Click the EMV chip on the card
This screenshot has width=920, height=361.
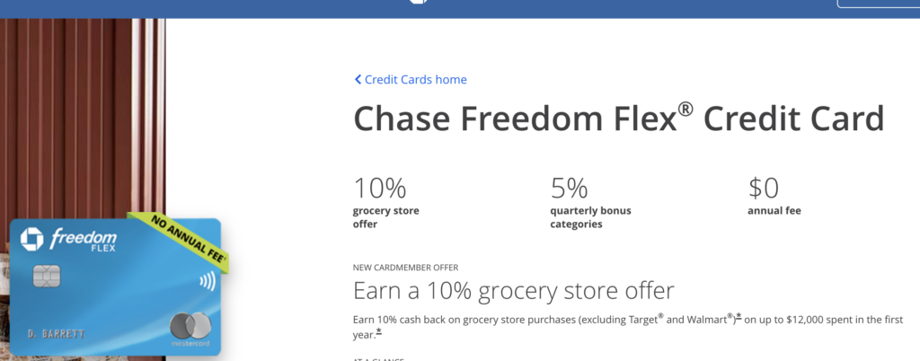[47, 277]
